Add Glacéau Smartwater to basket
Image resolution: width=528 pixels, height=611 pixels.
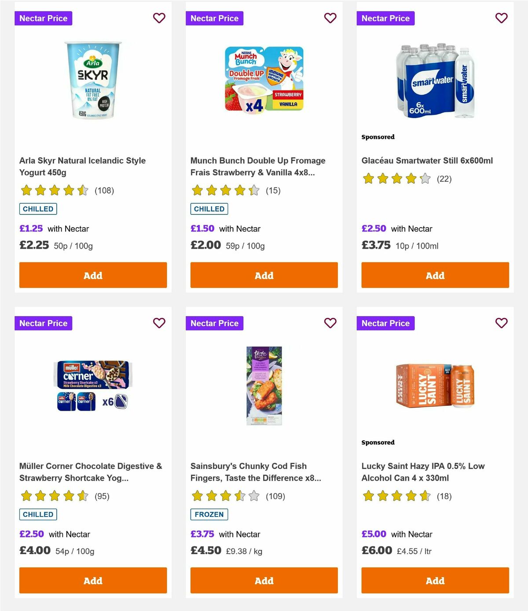pos(435,275)
